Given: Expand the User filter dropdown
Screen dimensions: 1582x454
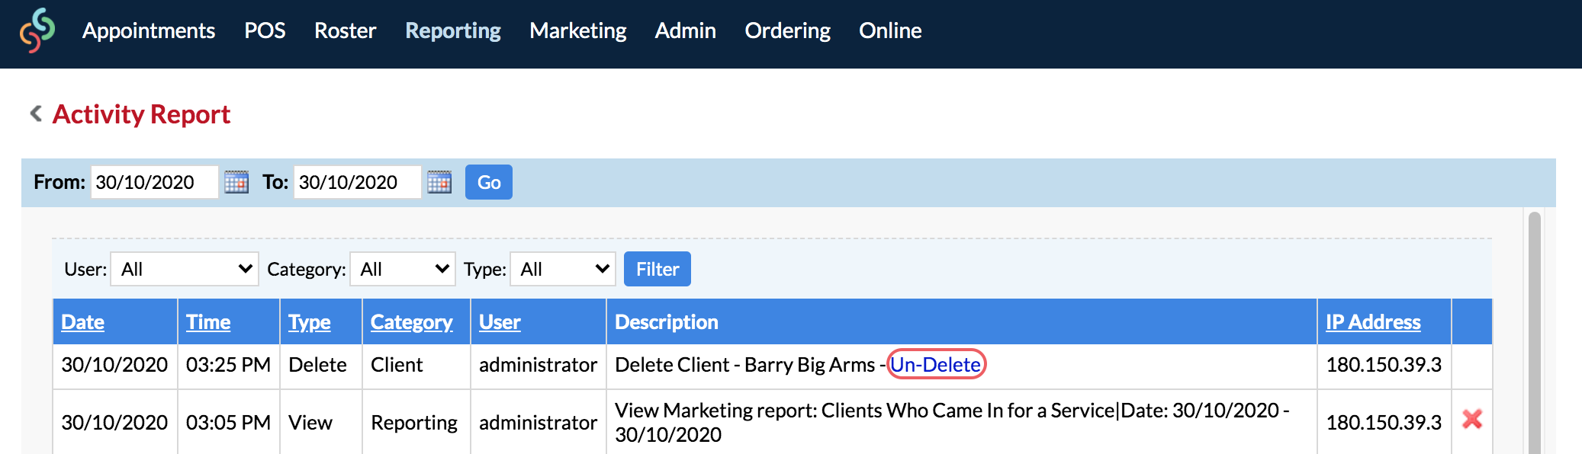Looking at the screenshot, I should click(185, 269).
